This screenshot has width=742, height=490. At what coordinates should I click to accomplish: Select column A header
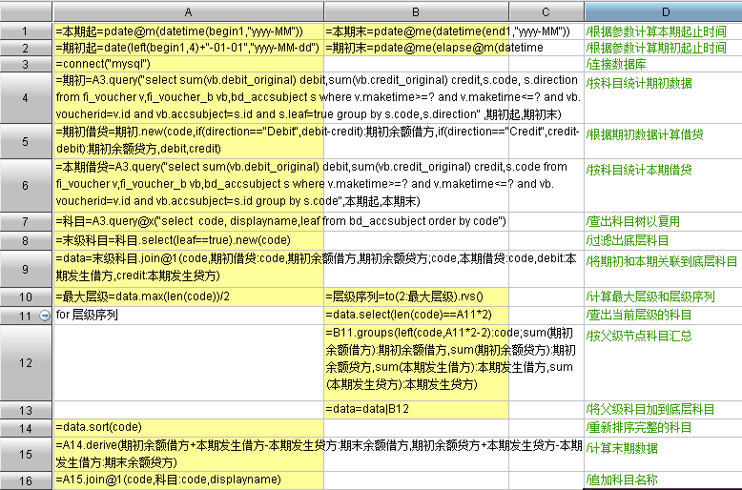[188, 11]
